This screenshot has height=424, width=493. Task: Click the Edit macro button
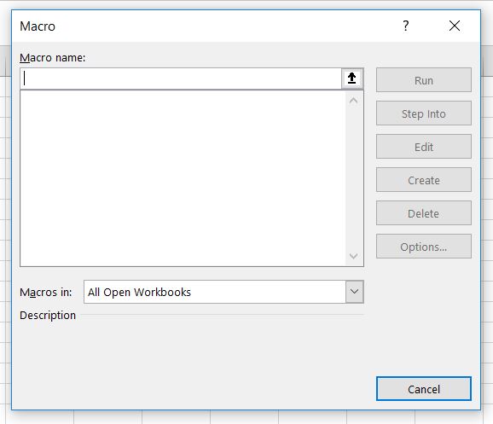[424, 147]
